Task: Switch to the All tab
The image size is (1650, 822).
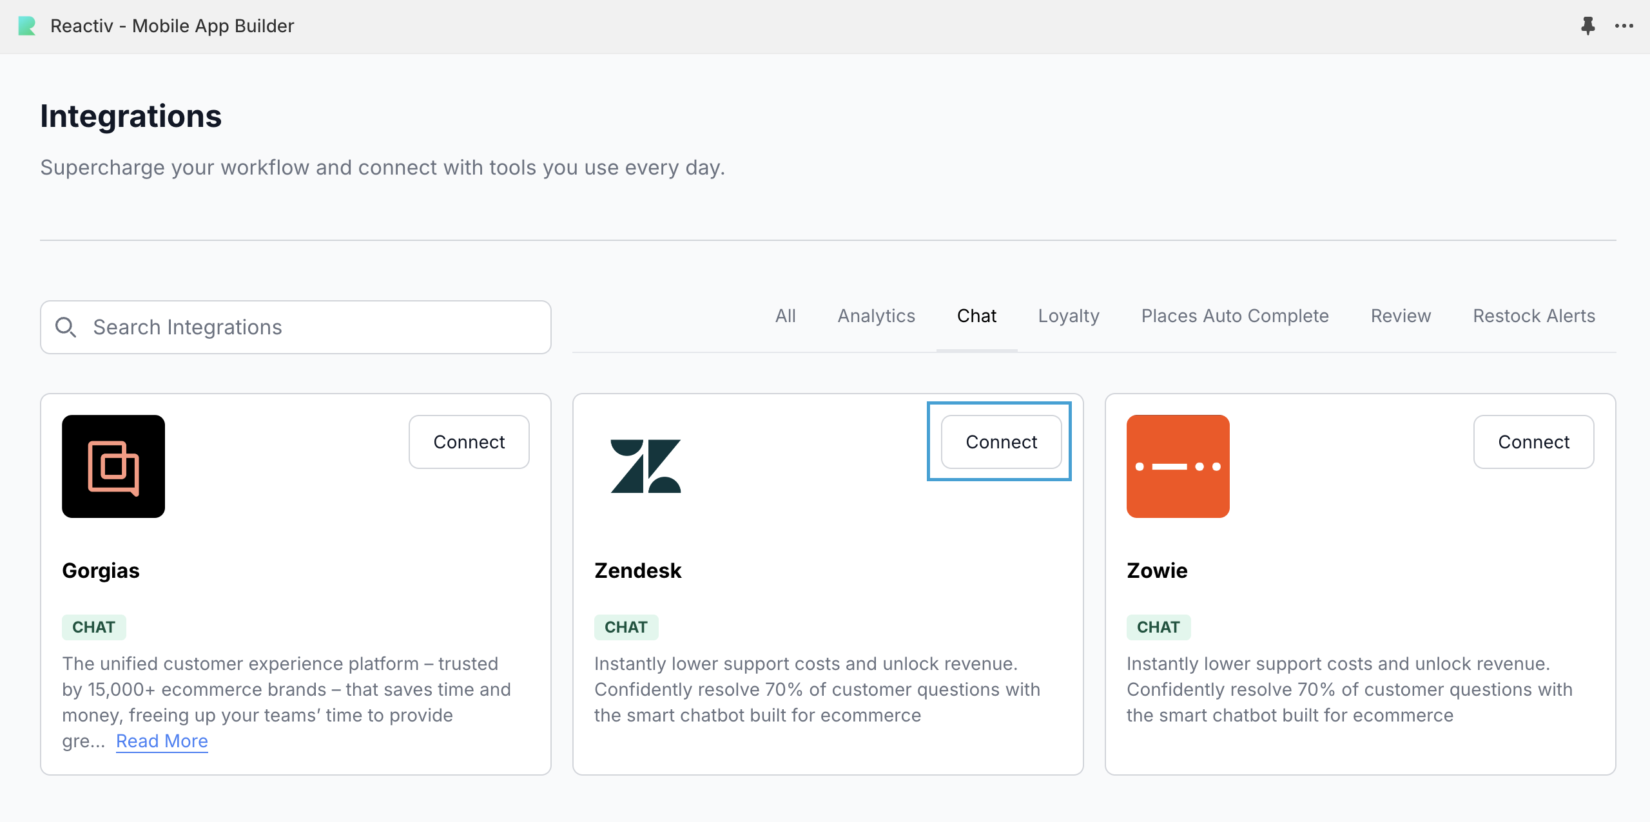Action: point(785,316)
